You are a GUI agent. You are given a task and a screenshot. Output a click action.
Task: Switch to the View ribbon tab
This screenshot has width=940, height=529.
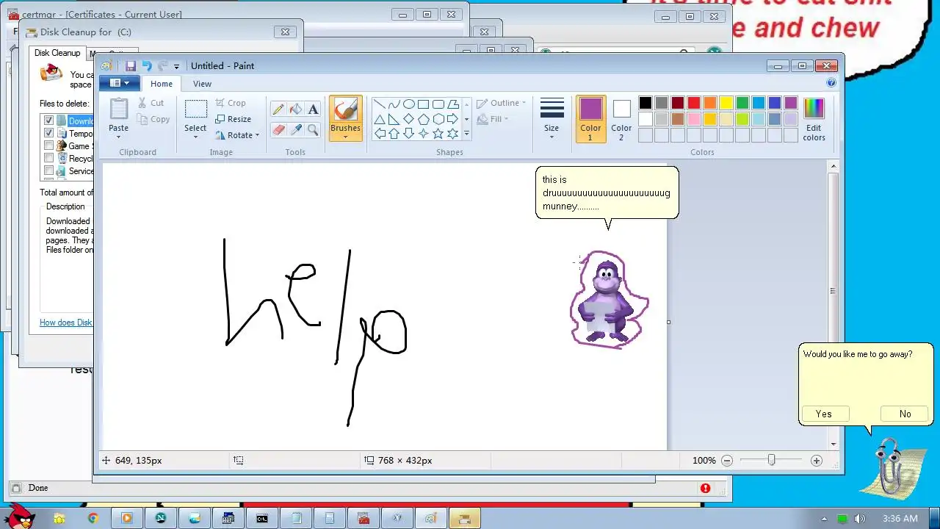202,84
